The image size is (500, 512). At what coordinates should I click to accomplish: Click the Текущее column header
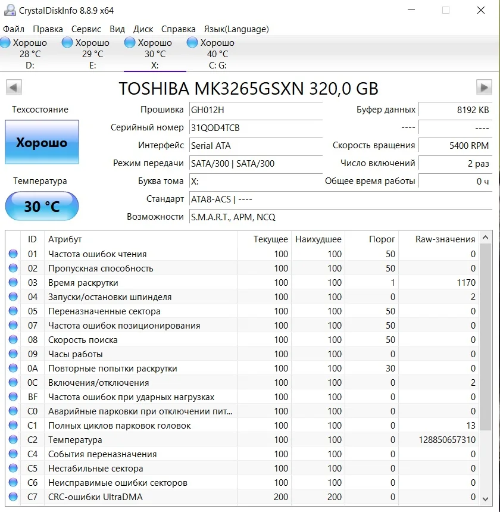[x=264, y=239]
